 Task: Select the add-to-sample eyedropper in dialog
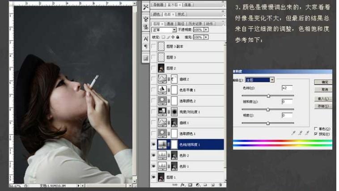click(x=300, y=133)
